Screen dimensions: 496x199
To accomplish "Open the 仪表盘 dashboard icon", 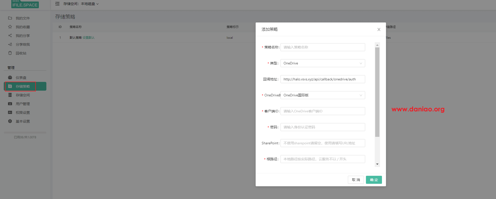I will [x=10, y=77].
